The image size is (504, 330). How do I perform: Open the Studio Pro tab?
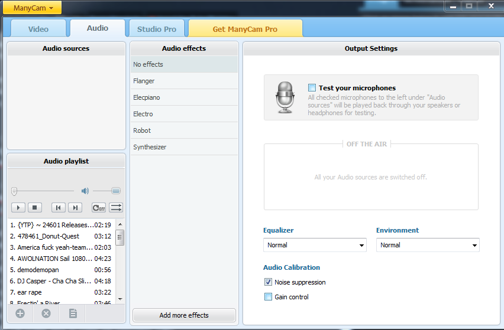[x=157, y=29]
